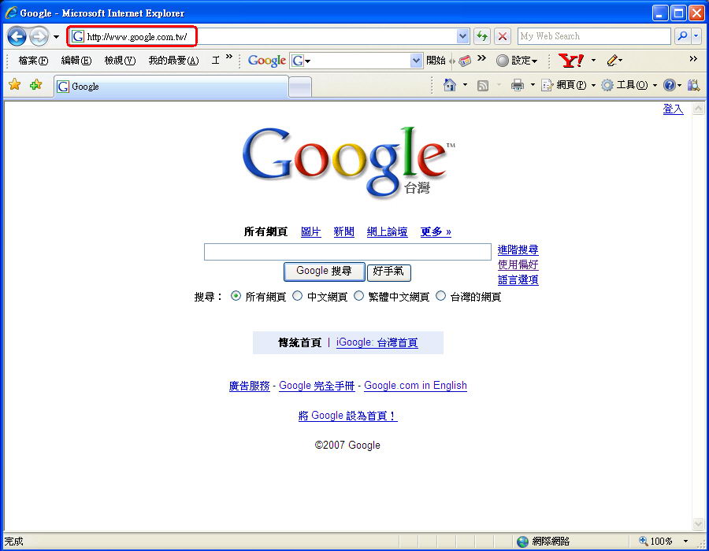Viewport: 709px width, 551px height.
Task: Refresh the page with the green arrows icon
Action: 482,36
